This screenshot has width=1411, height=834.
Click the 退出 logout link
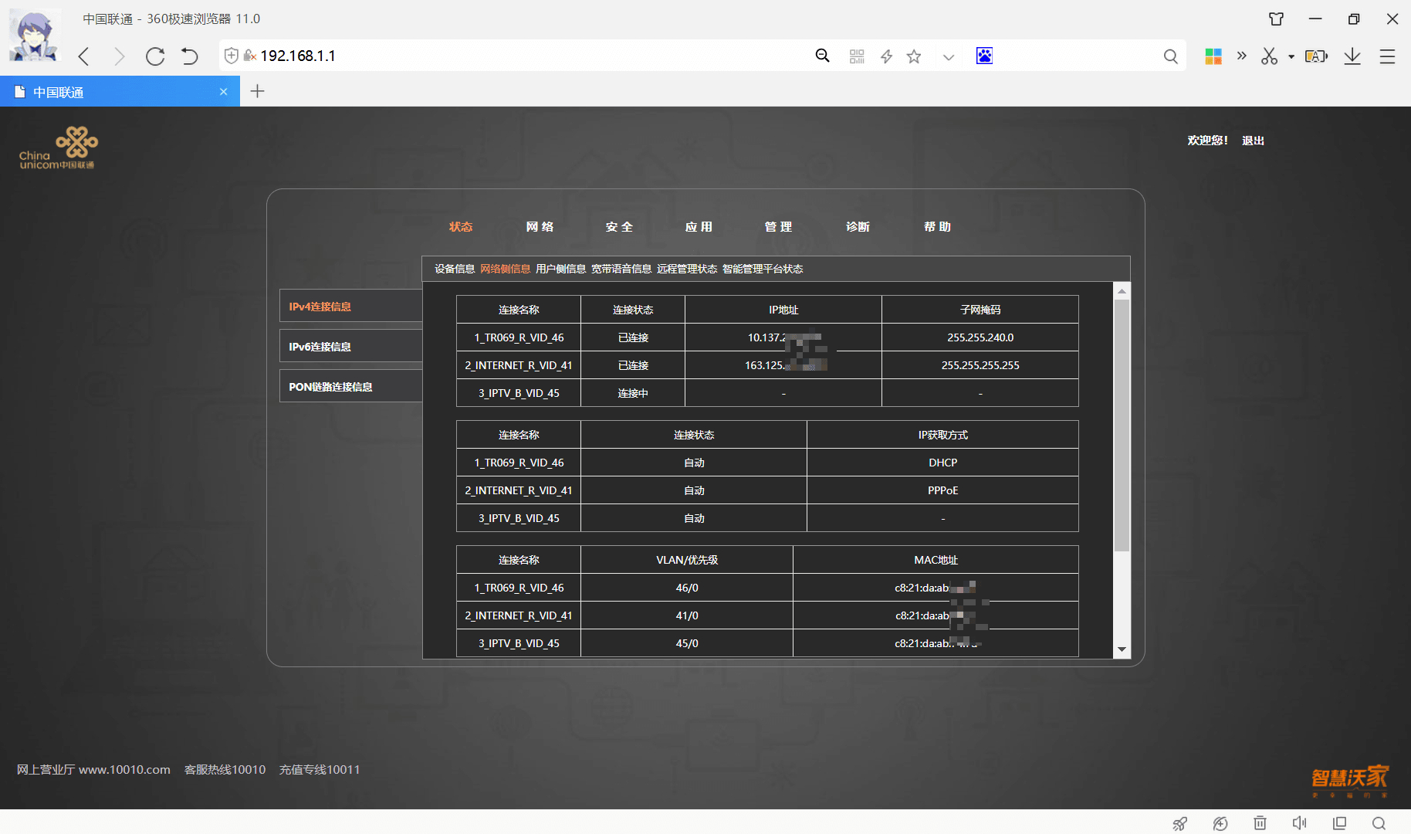(1253, 141)
